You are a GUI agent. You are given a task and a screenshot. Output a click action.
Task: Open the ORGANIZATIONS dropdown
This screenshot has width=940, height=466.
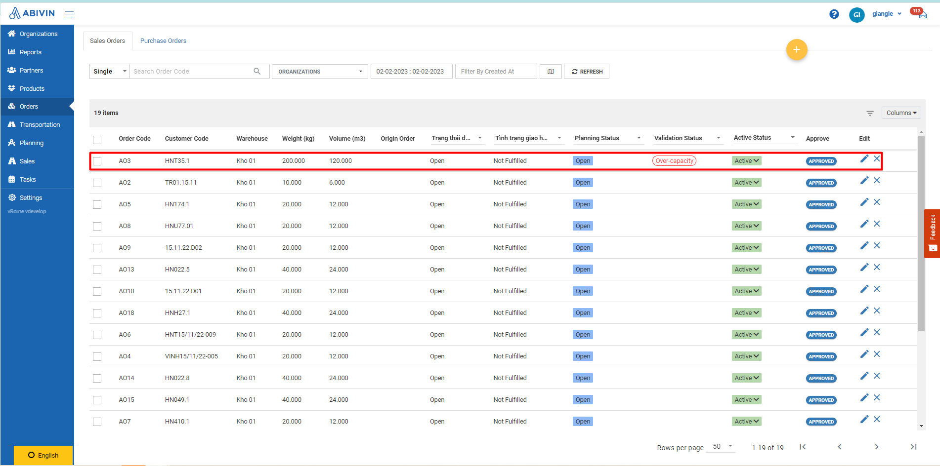pos(320,72)
